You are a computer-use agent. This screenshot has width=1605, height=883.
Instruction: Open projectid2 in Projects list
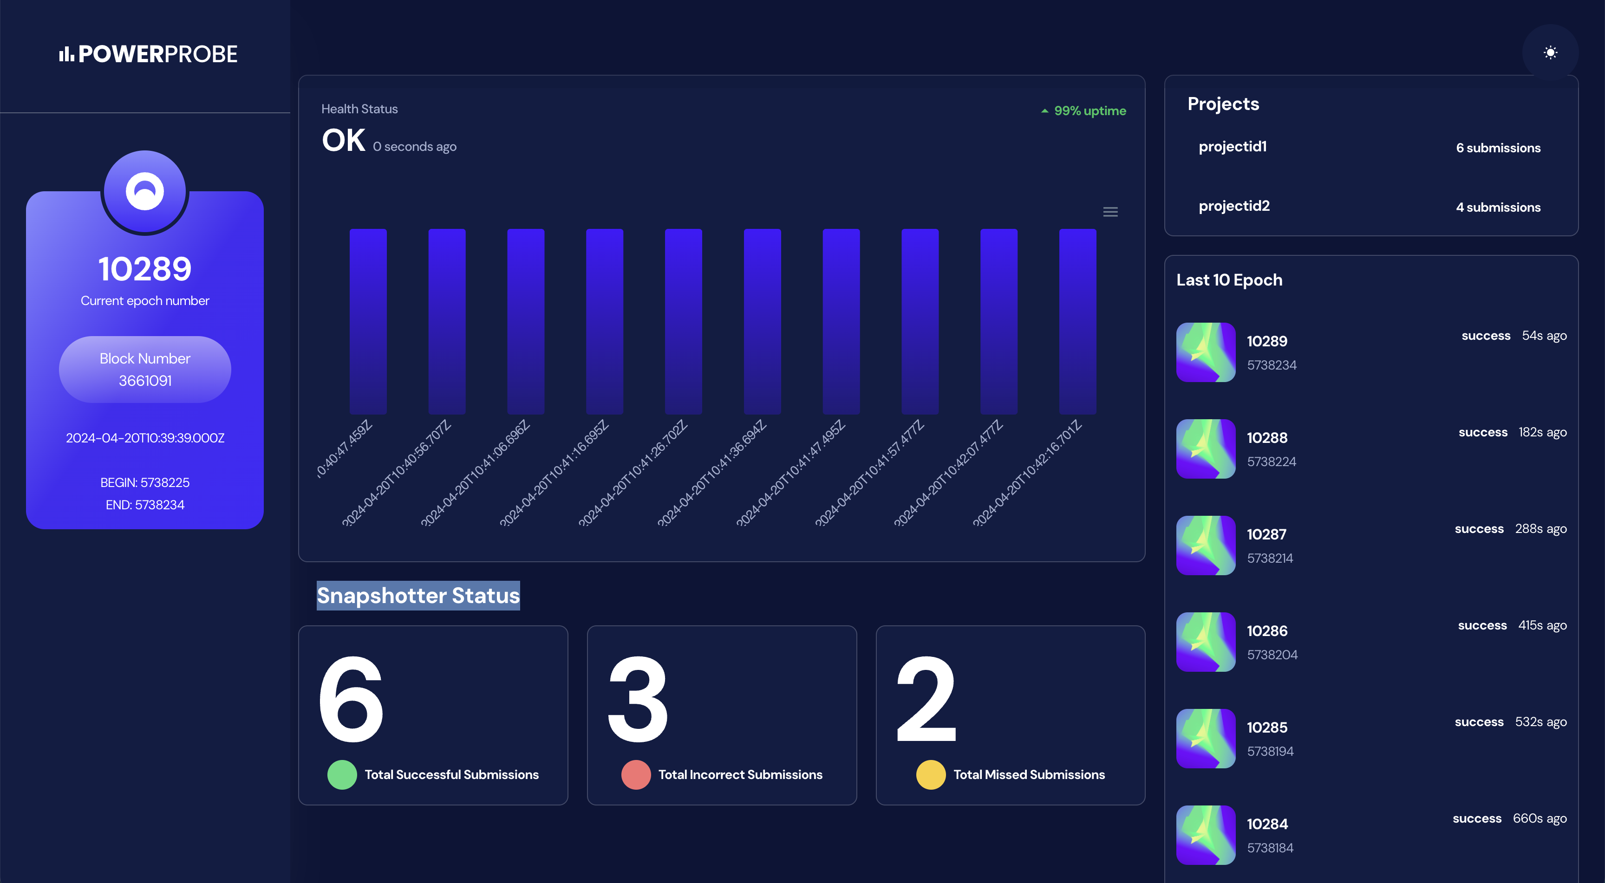click(1233, 206)
